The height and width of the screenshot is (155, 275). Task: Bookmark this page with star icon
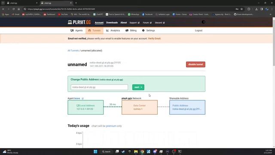[241, 9]
